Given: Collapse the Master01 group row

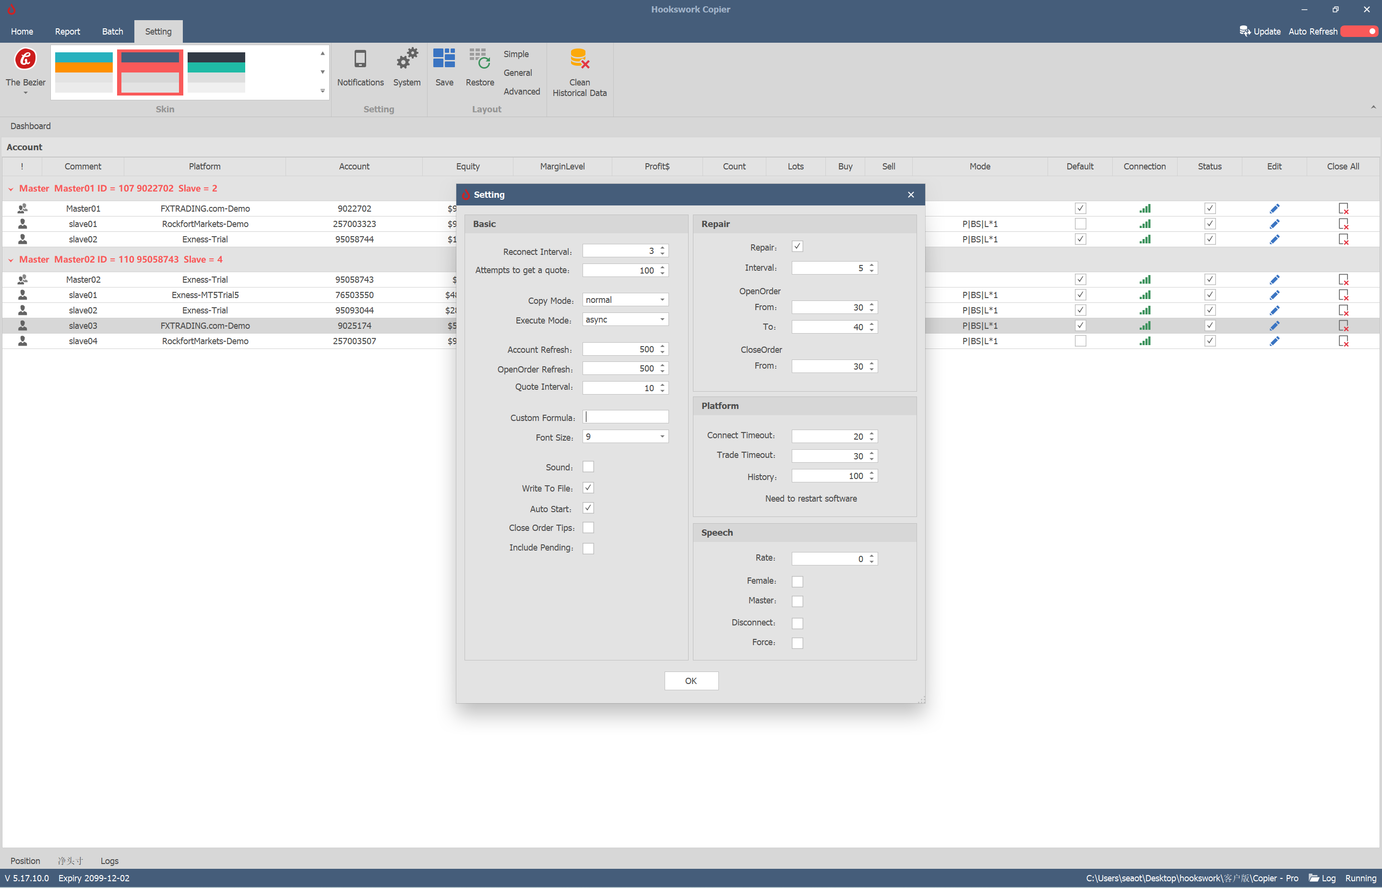Looking at the screenshot, I should (x=11, y=189).
